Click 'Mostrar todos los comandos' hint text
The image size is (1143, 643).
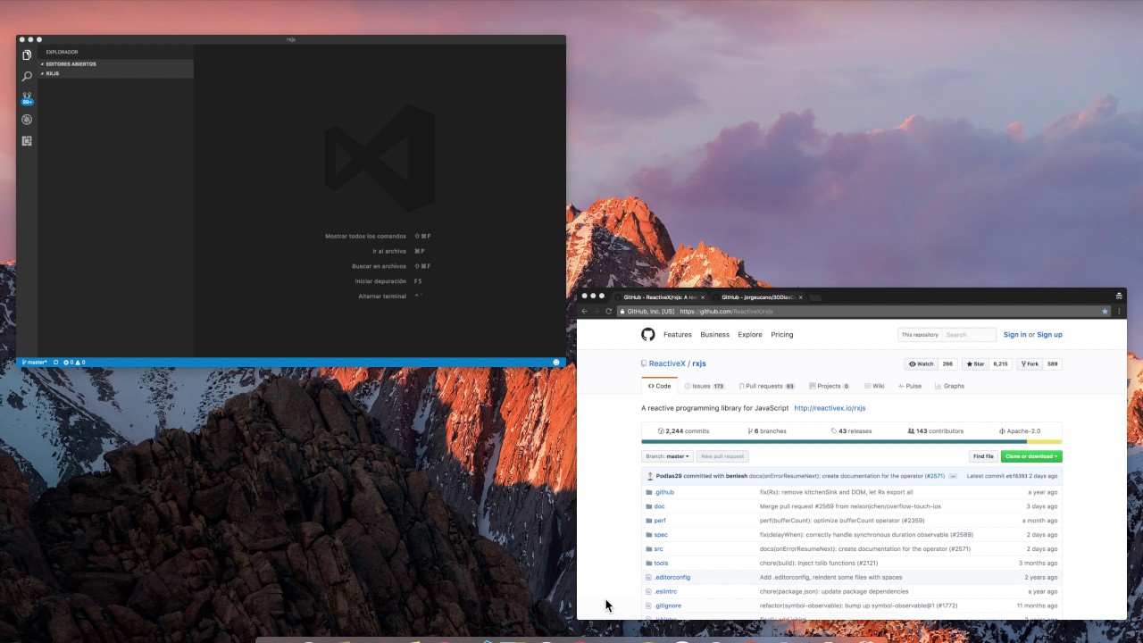coord(365,237)
